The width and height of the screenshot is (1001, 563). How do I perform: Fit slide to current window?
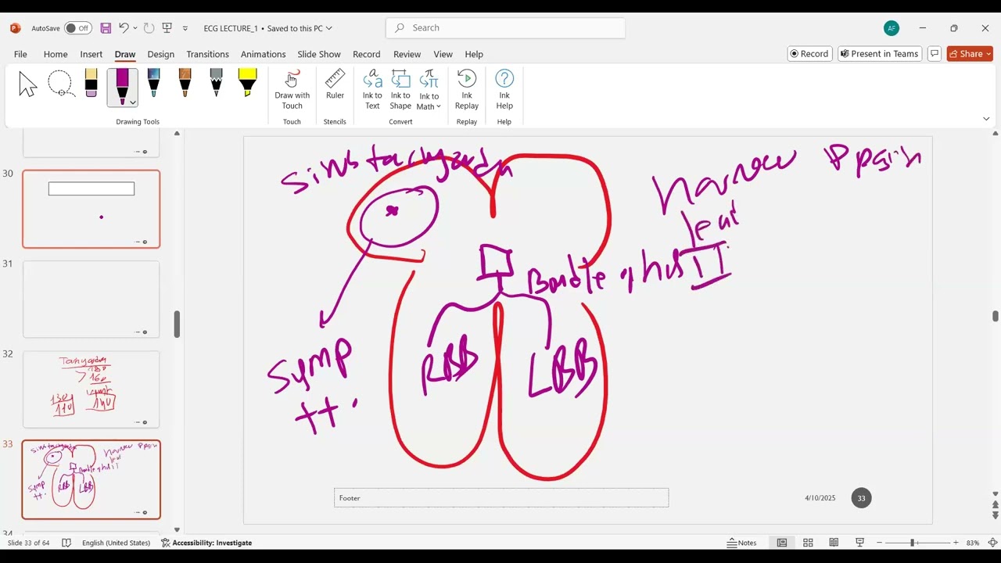pos(992,543)
